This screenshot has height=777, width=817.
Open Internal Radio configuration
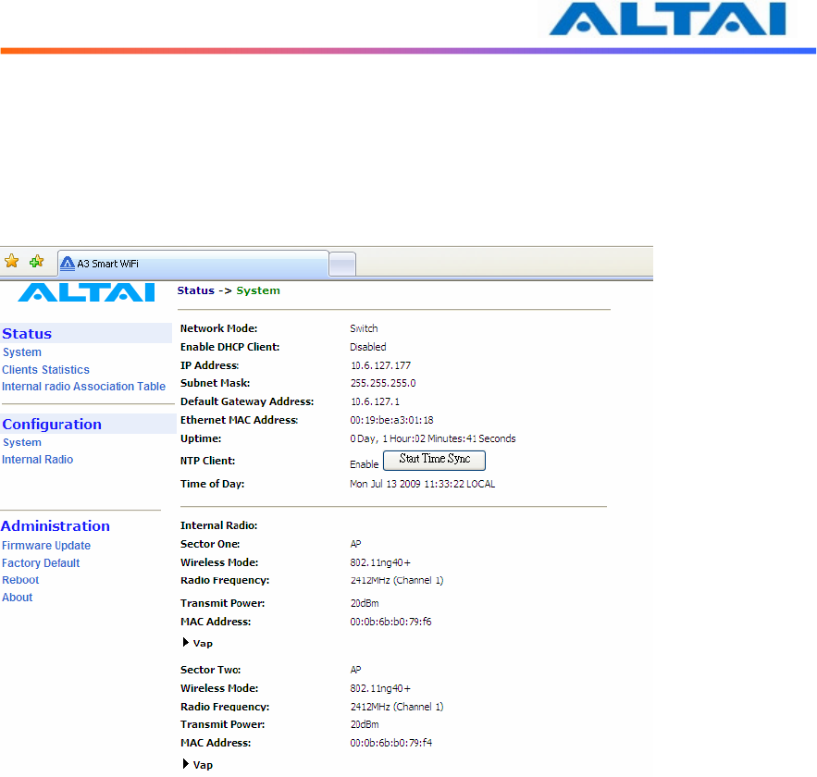(38, 460)
